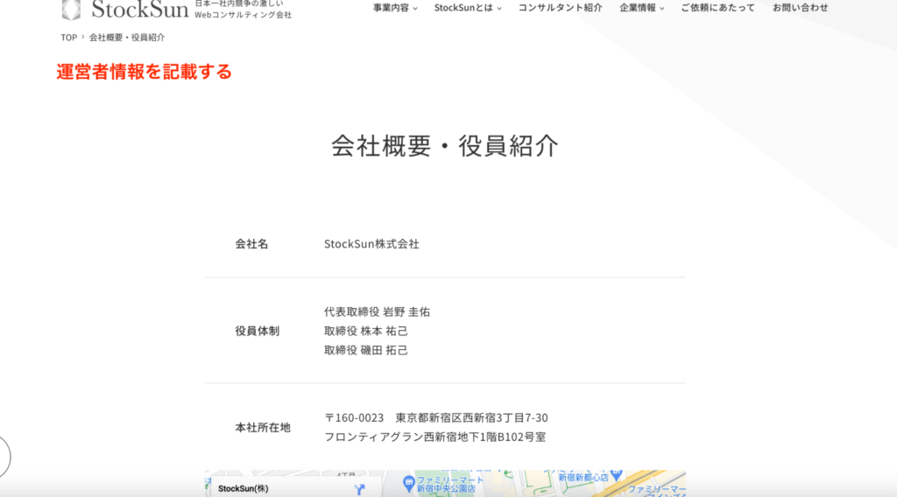This screenshot has height=497, width=897.
Task: Select the StockSun株式会社 company name text
Action: 371,244
